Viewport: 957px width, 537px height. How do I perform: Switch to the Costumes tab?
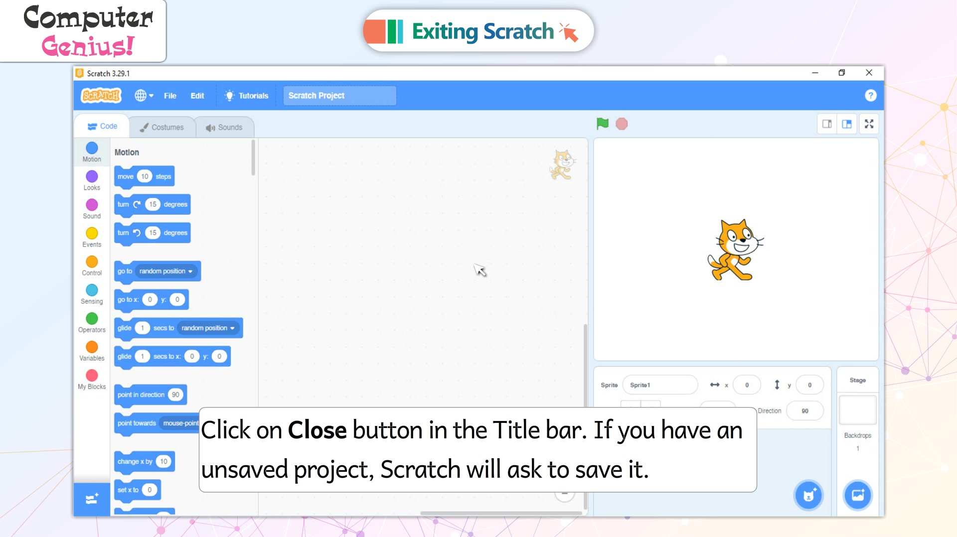coord(162,127)
